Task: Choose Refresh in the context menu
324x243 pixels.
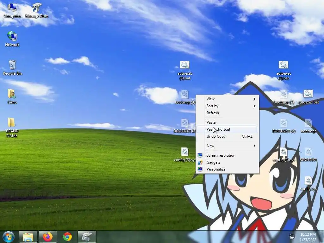Action: coord(227,113)
